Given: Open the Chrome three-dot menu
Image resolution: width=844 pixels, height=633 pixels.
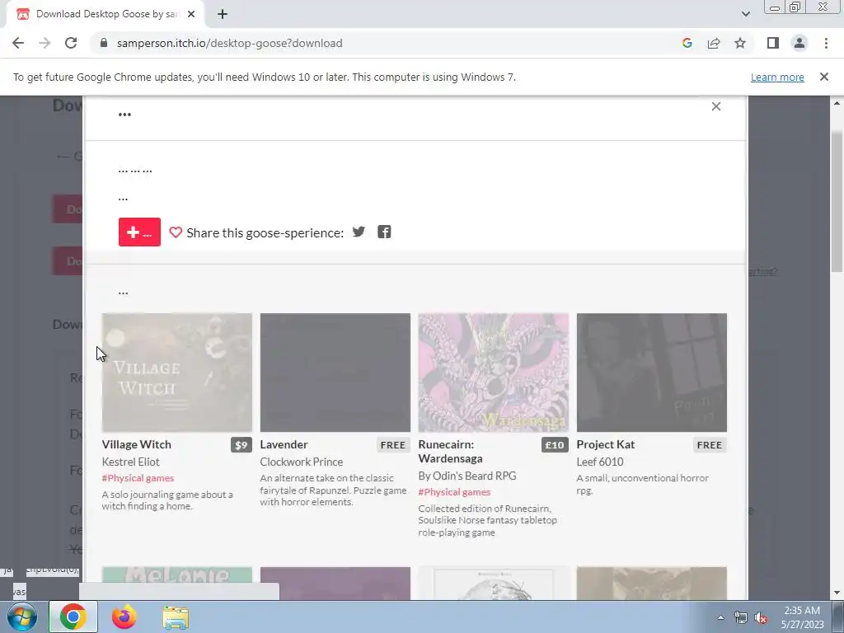Looking at the screenshot, I should pyautogui.click(x=826, y=43).
